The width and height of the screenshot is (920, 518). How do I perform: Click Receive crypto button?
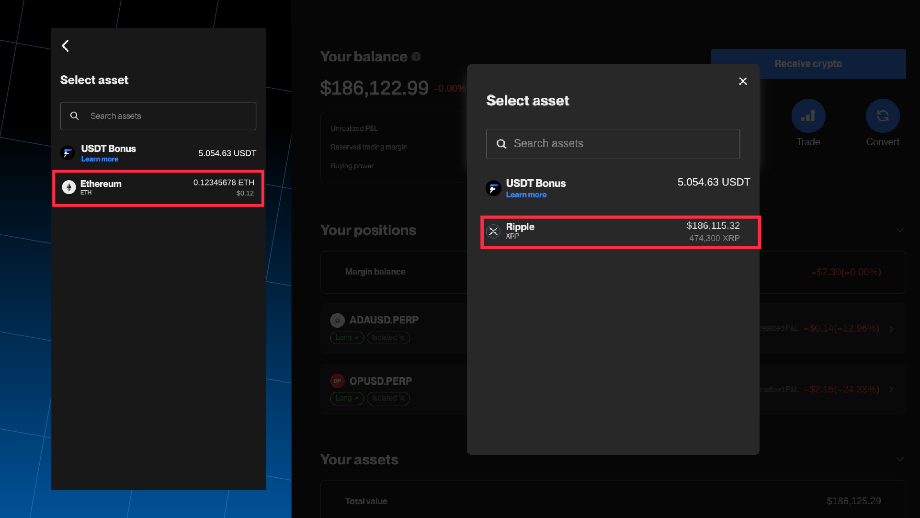(808, 64)
